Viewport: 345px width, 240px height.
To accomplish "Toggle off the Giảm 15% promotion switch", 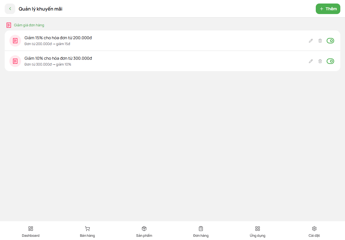I will (x=330, y=41).
